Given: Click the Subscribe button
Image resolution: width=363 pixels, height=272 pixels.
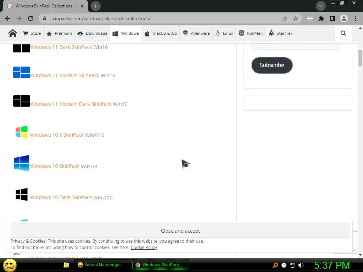Looking at the screenshot, I should point(272,65).
